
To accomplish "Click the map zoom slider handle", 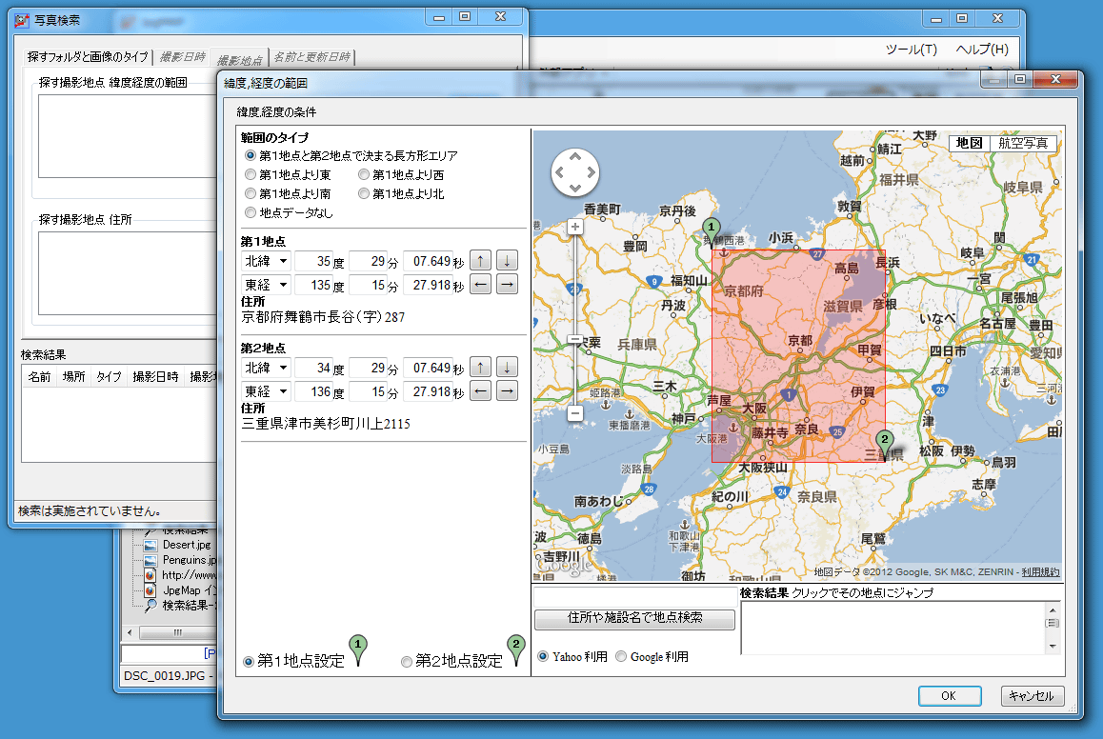I will tap(574, 340).
